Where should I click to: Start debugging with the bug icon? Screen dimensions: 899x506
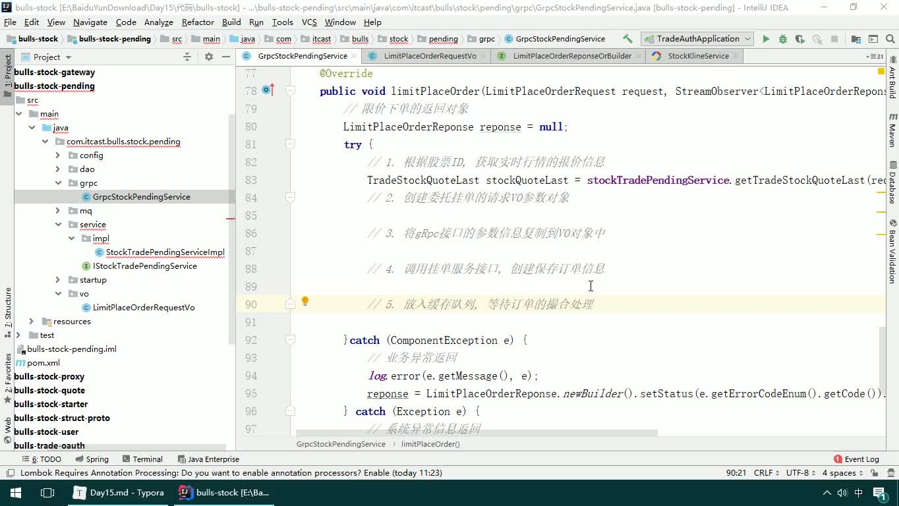tap(783, 39)
